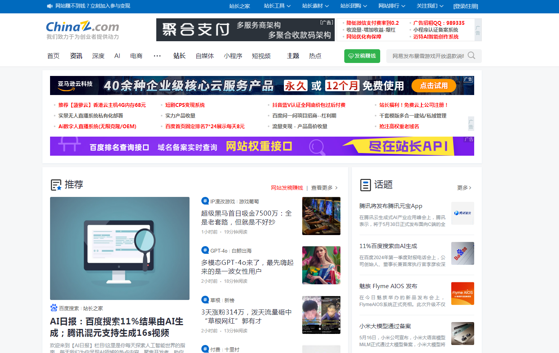Click the top-bar 网站赚不到钱 announcement link
The width and height of the screenshot is (559, 353).
[93, 6]
